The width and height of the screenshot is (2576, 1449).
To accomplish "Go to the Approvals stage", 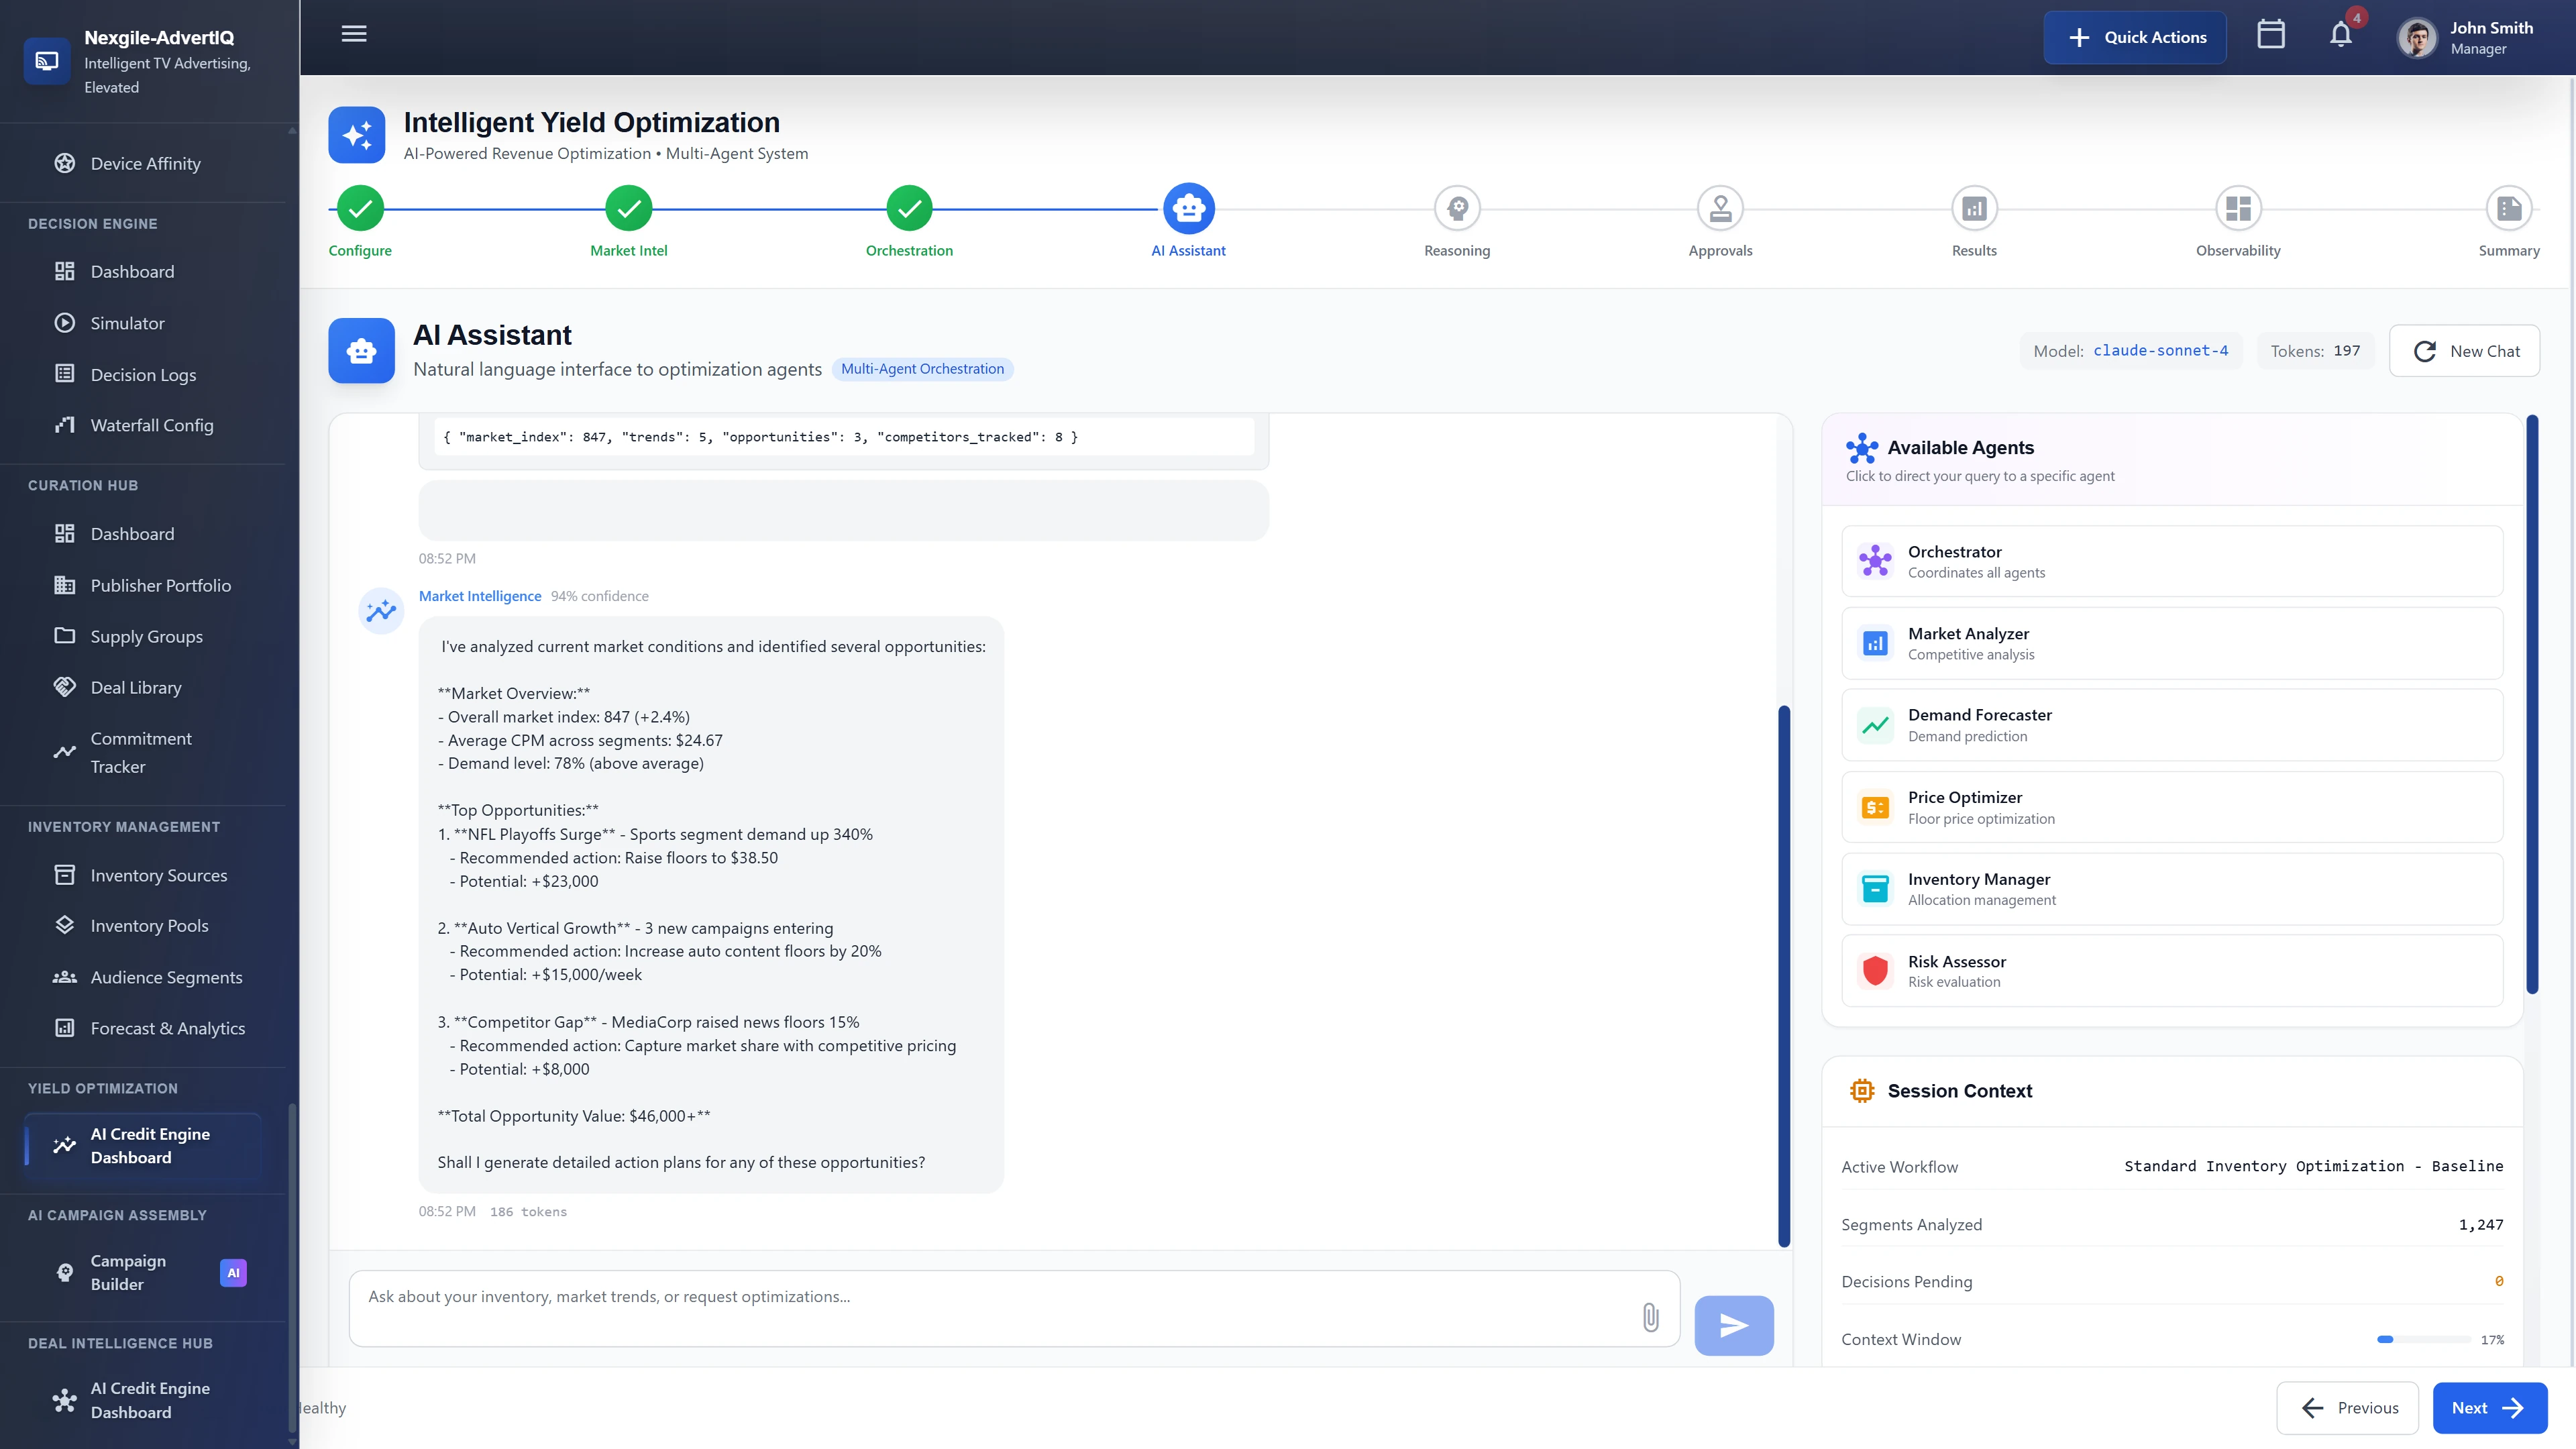I will [1720, 210].
